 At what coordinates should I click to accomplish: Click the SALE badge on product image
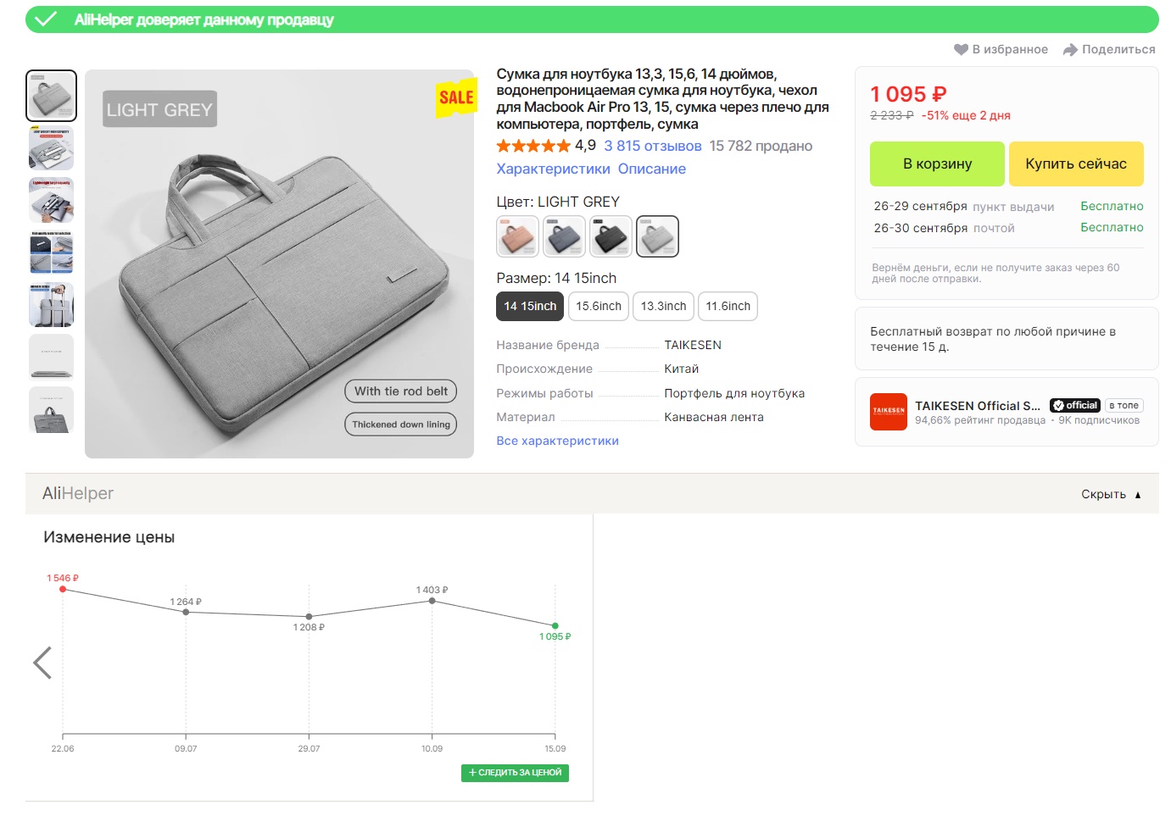[456, 98]
